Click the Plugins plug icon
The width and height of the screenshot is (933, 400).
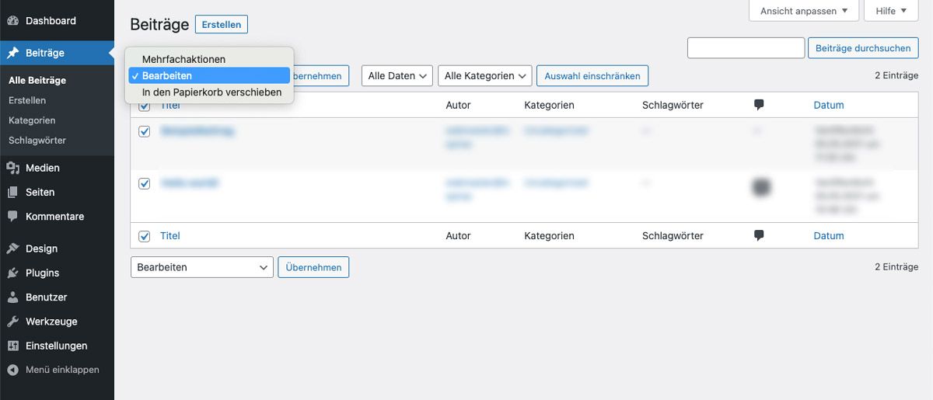point(12,273)
